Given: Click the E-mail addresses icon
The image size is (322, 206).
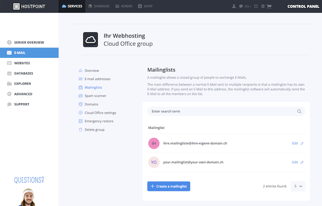Looking at the screenshot, I should (80, 79).
